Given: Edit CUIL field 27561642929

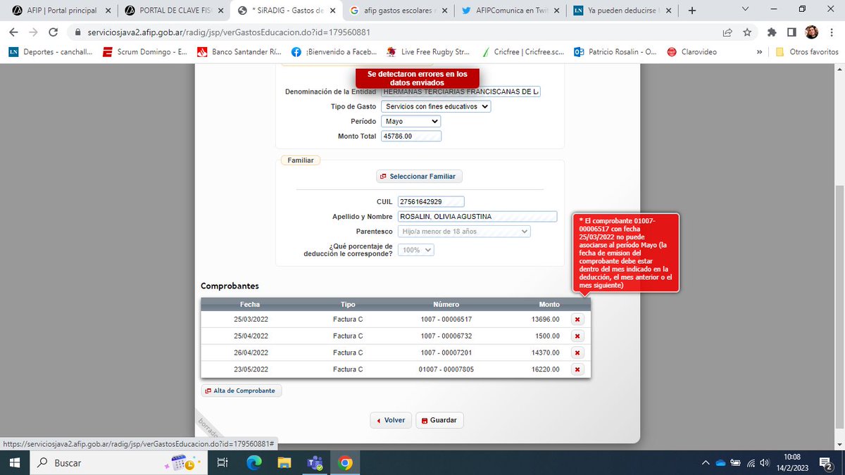Looking at the screenshot, I should (431, 202).
